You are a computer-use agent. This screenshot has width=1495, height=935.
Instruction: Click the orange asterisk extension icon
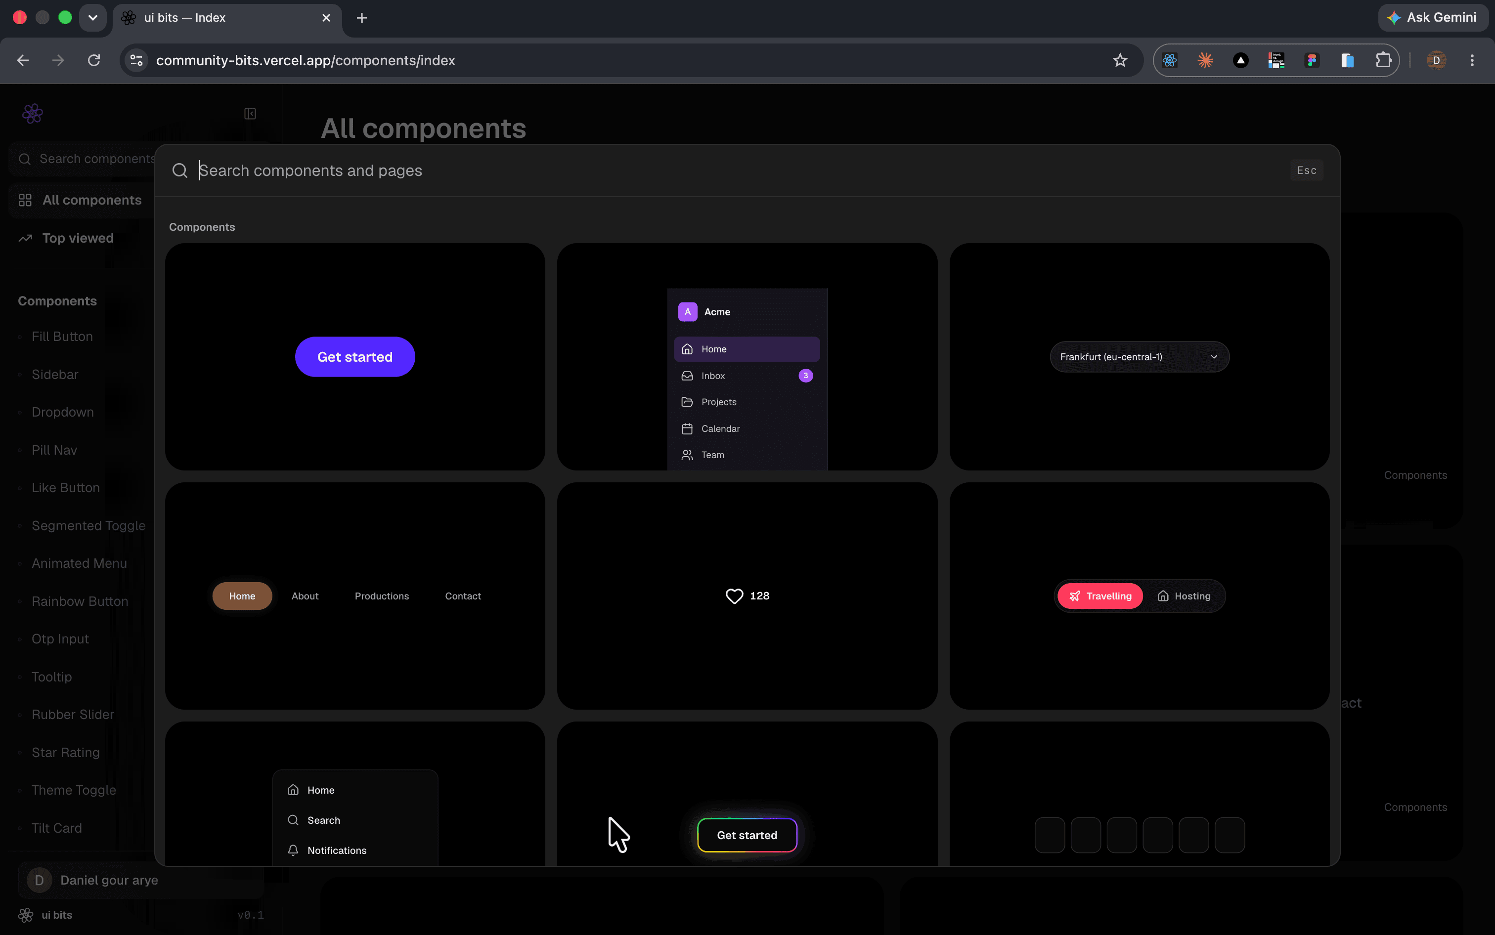pos(1205,60)
